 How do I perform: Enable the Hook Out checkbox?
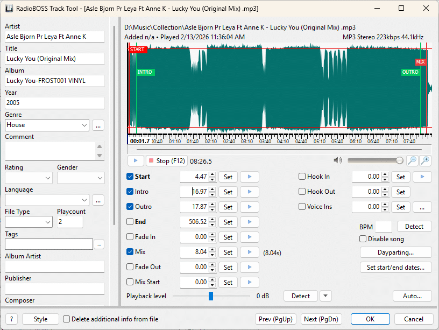[302, 192]
